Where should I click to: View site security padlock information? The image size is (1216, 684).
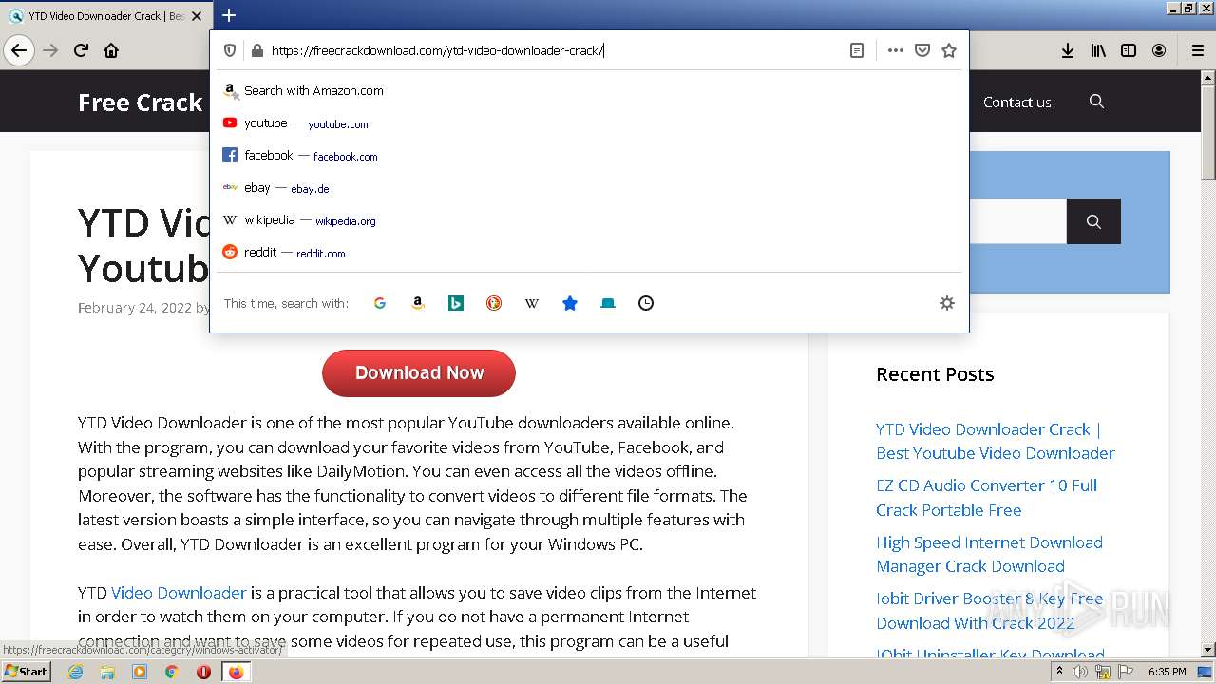click(x=256, y=50)
